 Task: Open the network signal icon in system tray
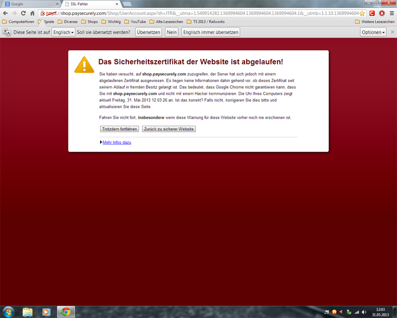[356, 312]
